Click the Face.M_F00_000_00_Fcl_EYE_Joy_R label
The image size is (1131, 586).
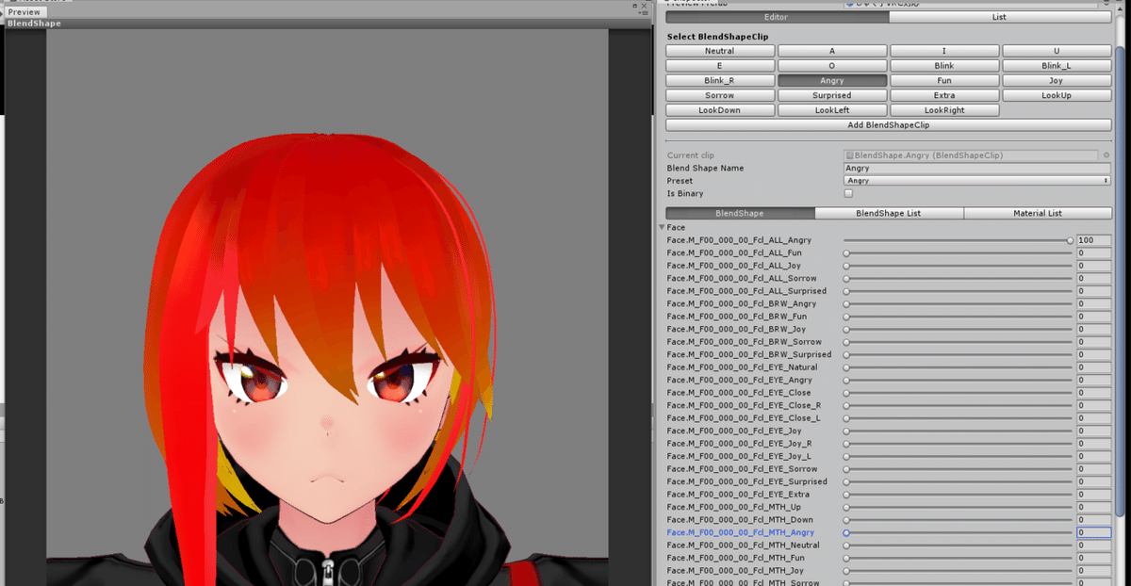[x=739, y=444]
